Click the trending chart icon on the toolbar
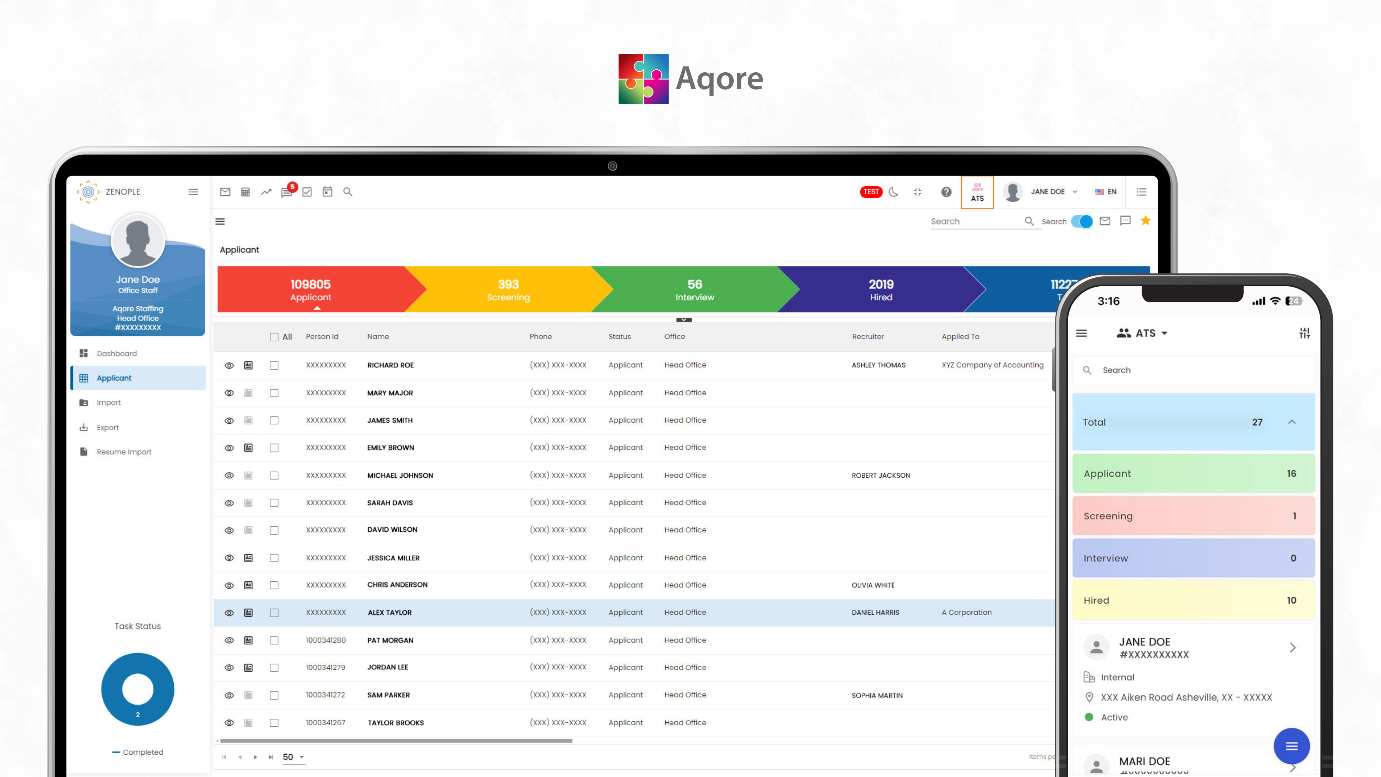 (266, 191)
